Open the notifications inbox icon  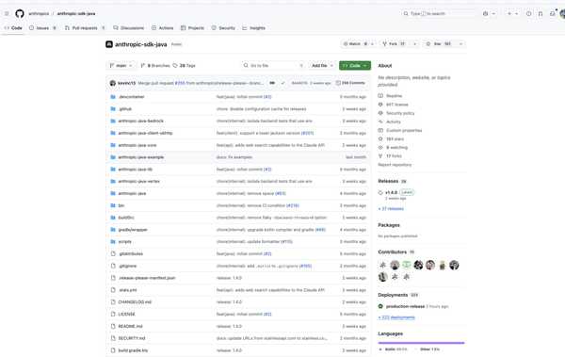click(553, 14)
